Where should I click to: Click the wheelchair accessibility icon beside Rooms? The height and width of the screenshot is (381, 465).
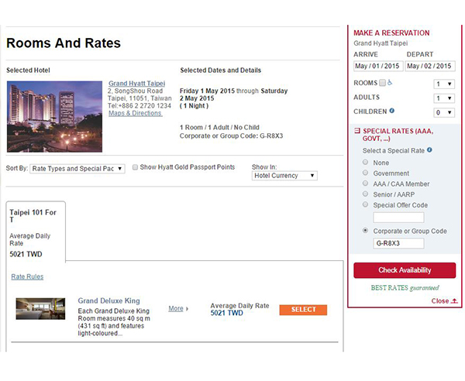point(390,83)
